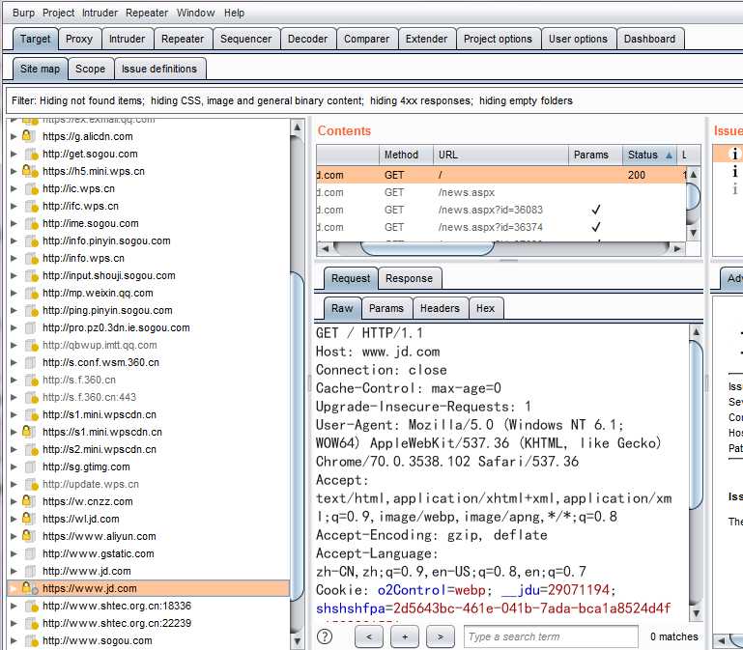Click the icon next to http://s.conf.wsm.360.cn
Viewport: 743px width, 650px height.
click(30, 362)
